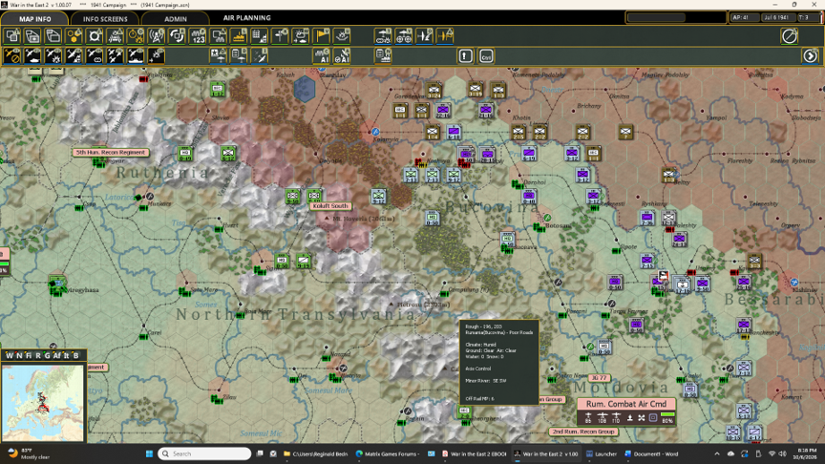Toggle squares-with-plus unit display icon
This screenshot has height=464, width=825.
tap(32, 36)
